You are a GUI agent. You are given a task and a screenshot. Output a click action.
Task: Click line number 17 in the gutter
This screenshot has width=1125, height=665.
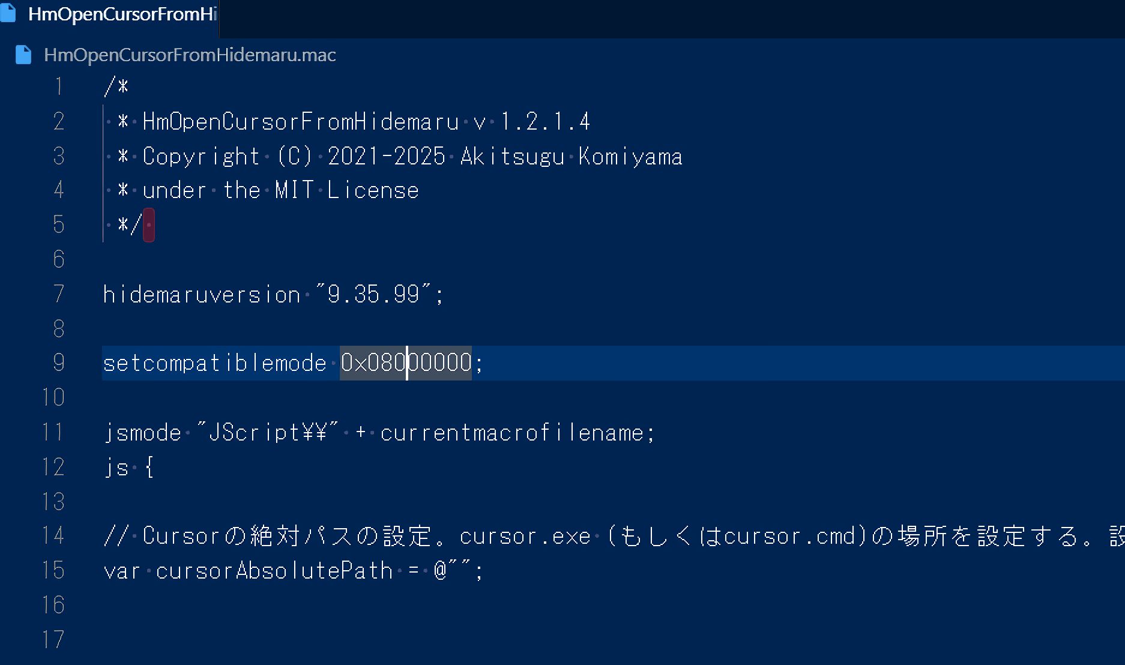click(x=53, y=640)
